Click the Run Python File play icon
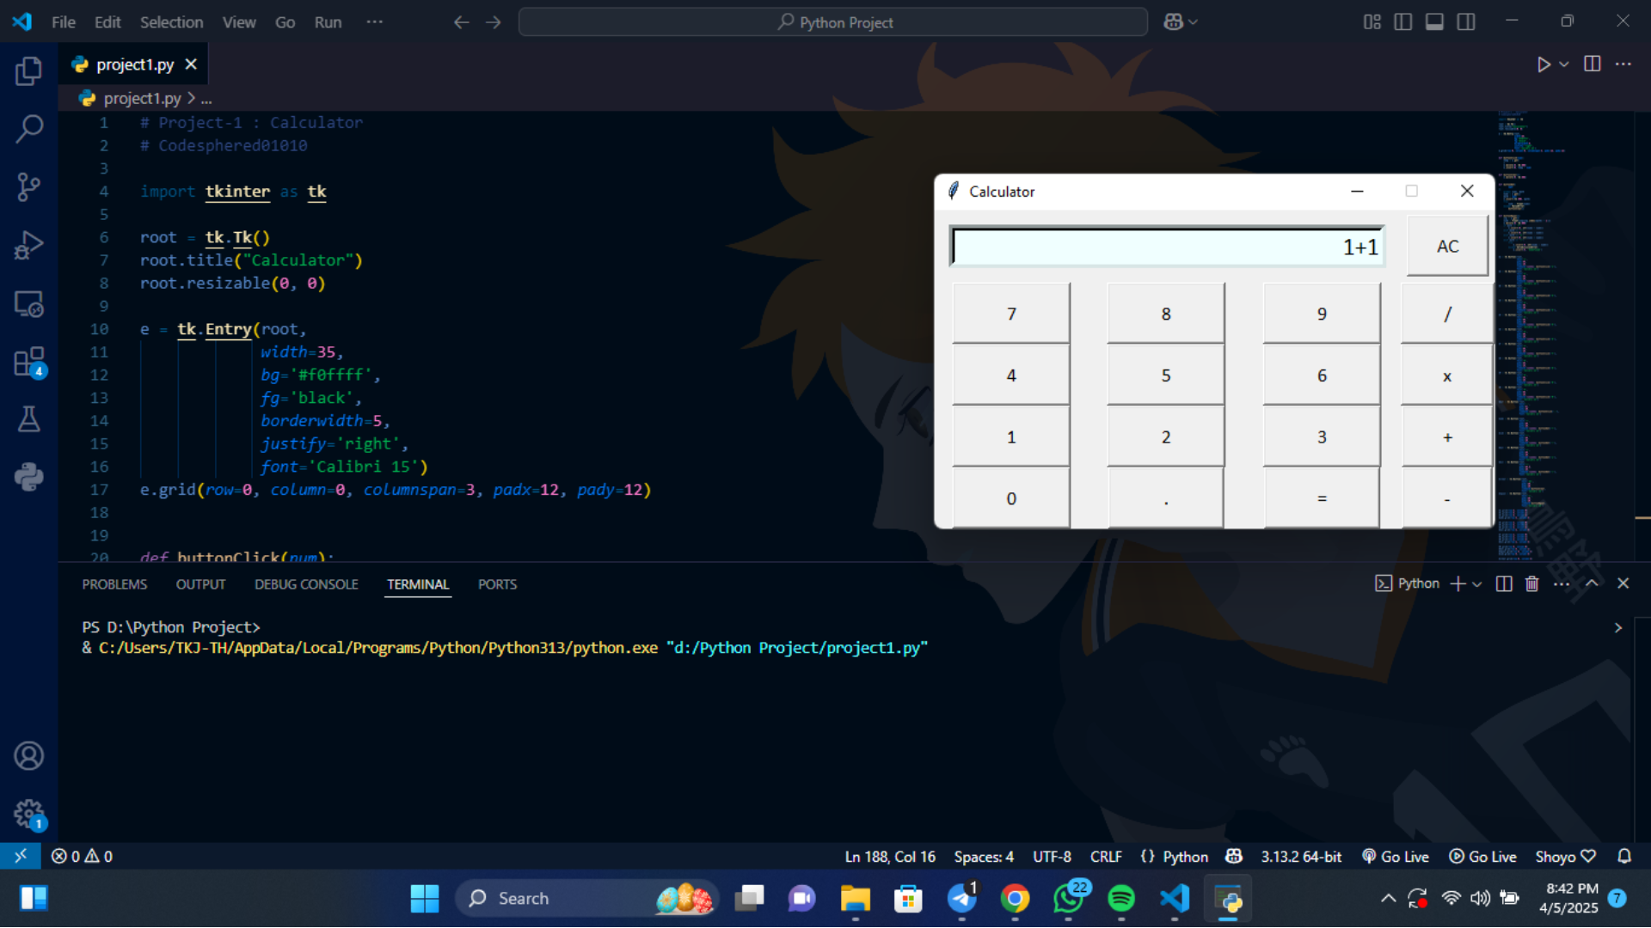1651x928 pixels. 1544,64
